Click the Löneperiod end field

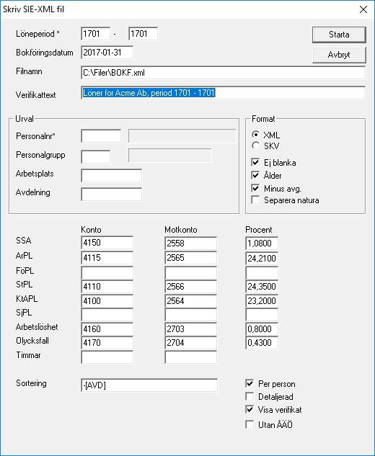pyautogui.click(x=143, y=34)
